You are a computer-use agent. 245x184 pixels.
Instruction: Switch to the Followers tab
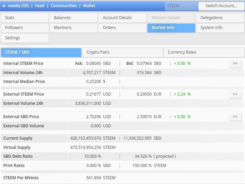pos(25,28)
